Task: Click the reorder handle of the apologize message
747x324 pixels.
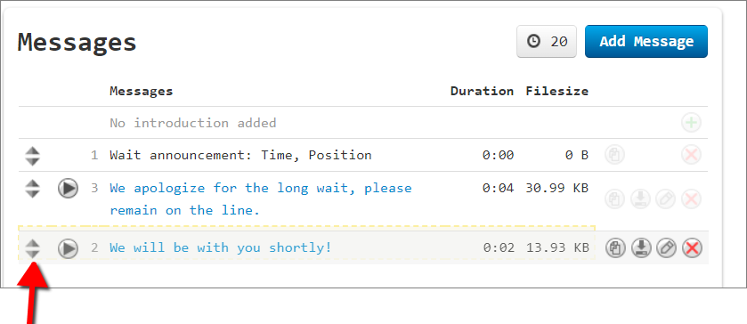Action: click(32, 188)
